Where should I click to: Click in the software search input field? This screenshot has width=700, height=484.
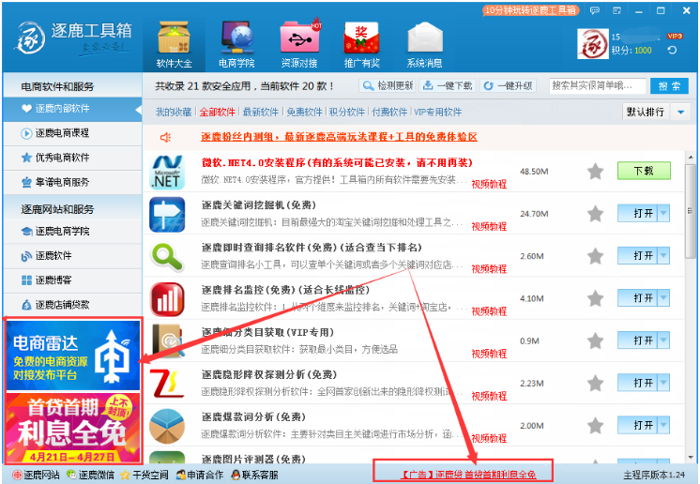[x=598, y=85]
